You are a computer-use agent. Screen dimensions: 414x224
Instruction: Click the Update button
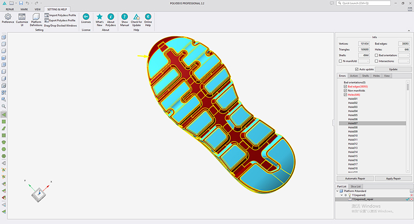click(393, 69)
